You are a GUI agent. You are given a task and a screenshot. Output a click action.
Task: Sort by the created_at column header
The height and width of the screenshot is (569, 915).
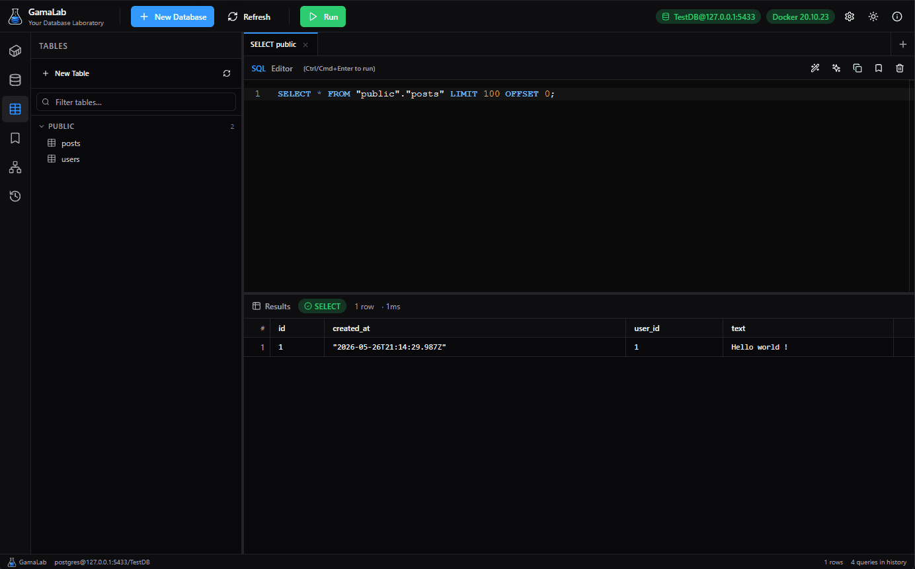475,328
